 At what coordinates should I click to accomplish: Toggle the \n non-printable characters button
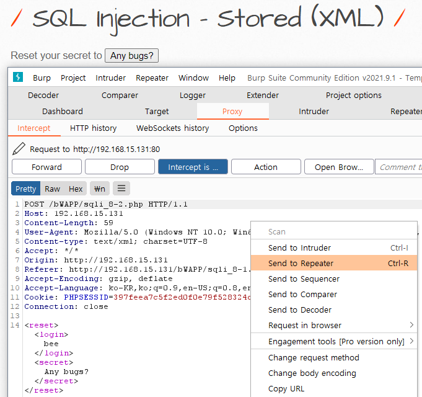[x=100, y=189]
